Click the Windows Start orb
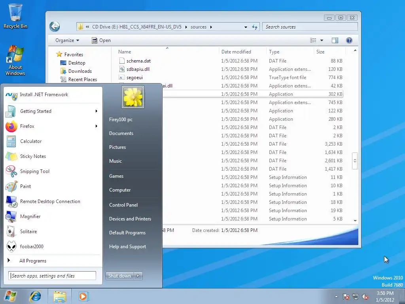This screenshot has width=405, height=304. click(x=11, y=296)
